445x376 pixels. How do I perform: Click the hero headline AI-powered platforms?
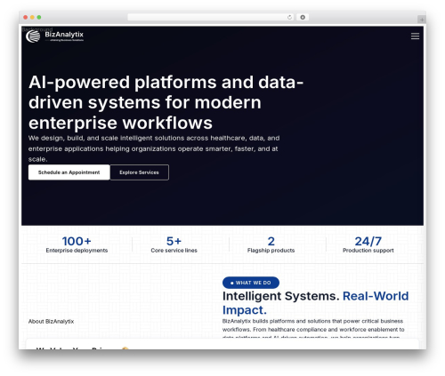[166, 102]
